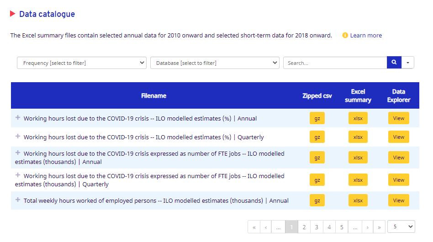Jump to last page arrow
This screenshot has width=433, height=242.
[x=379, y=227]
